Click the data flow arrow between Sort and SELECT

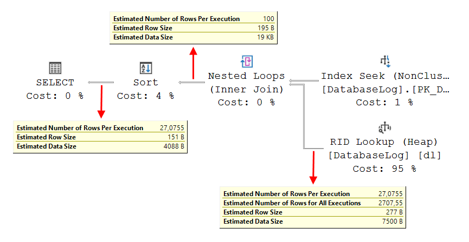pos(103,83)
